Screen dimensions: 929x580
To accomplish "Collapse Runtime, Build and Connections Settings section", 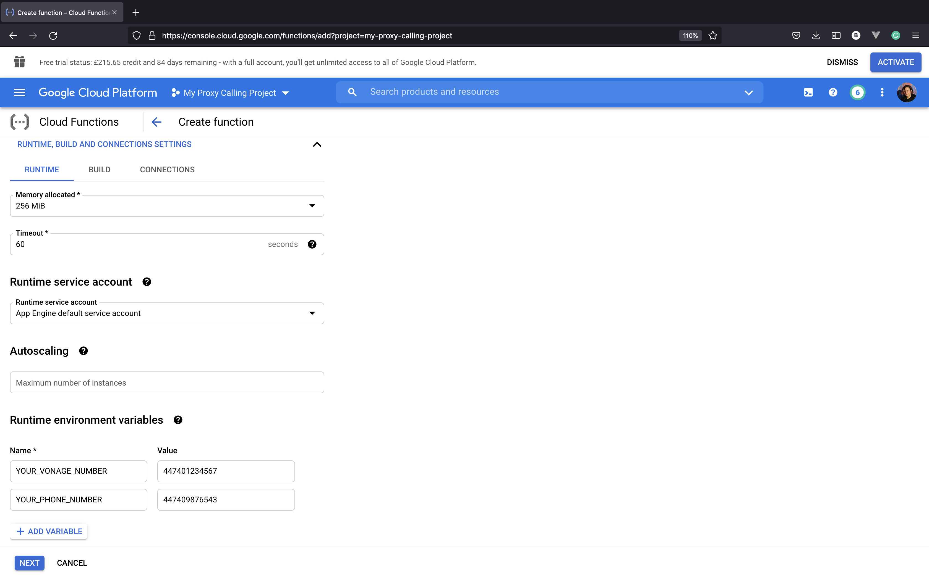I will tap(317, 145).
